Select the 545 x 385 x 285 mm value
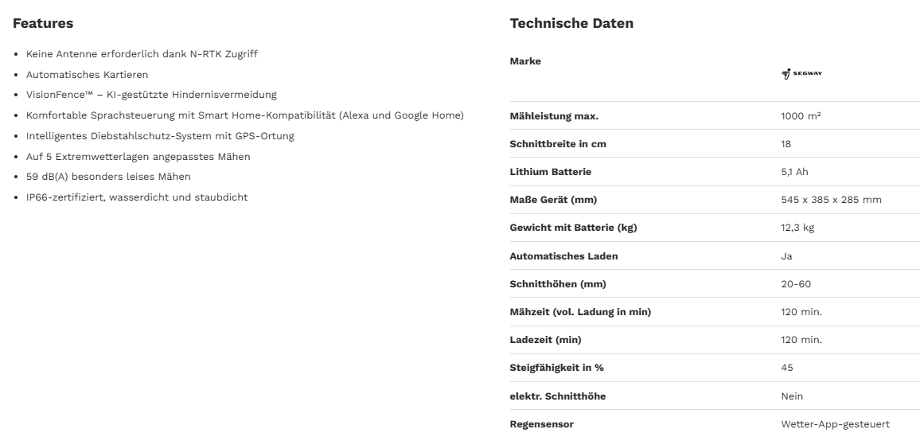Image resolution: width=920 pixels, height=433 pixels. point(831,200)
